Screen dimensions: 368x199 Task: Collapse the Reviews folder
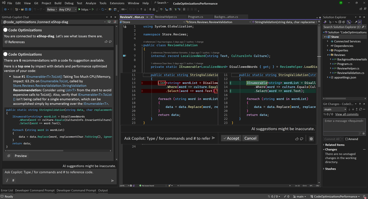pos(327,55)
